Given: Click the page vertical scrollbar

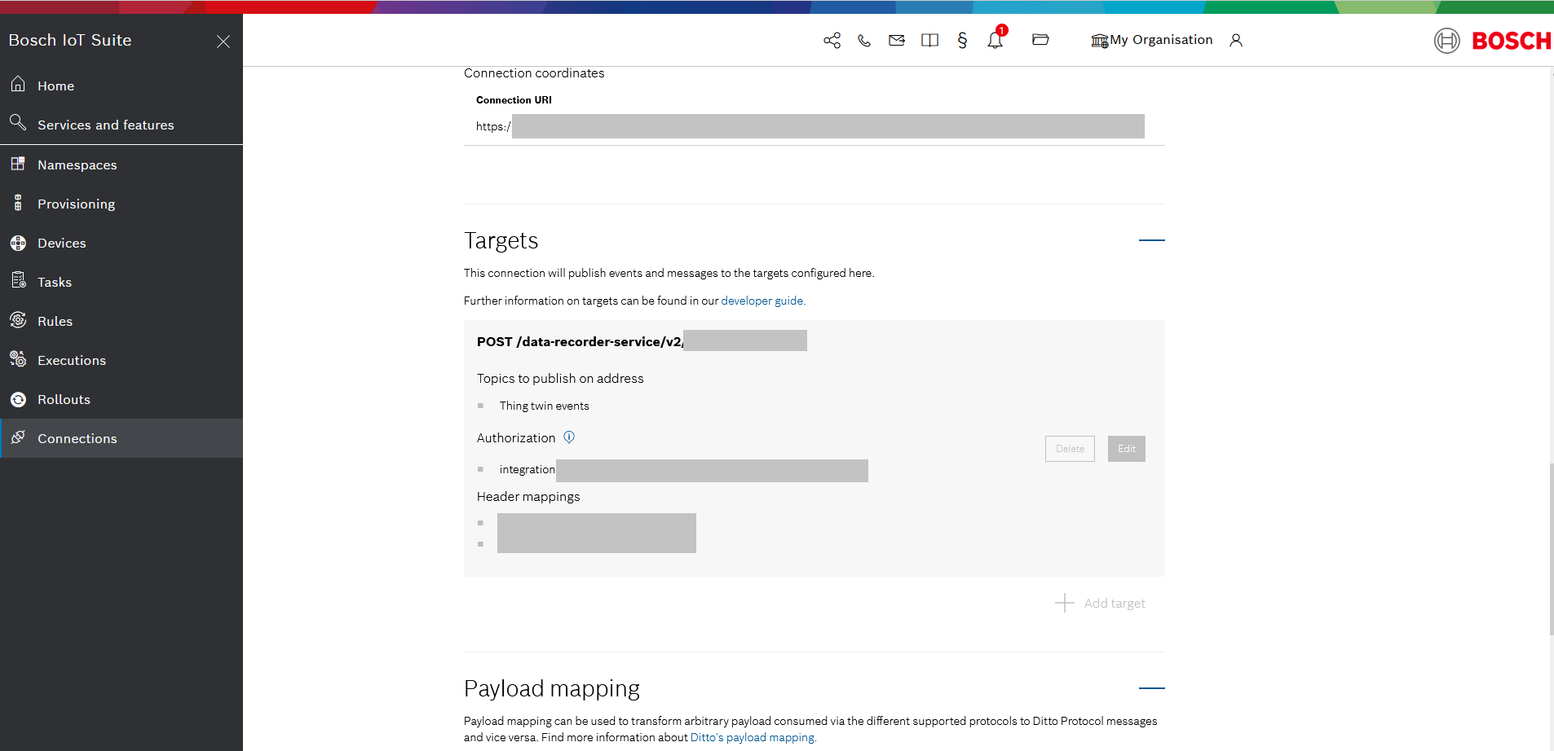Looking at the screenshot, I should pos(1551,549).
